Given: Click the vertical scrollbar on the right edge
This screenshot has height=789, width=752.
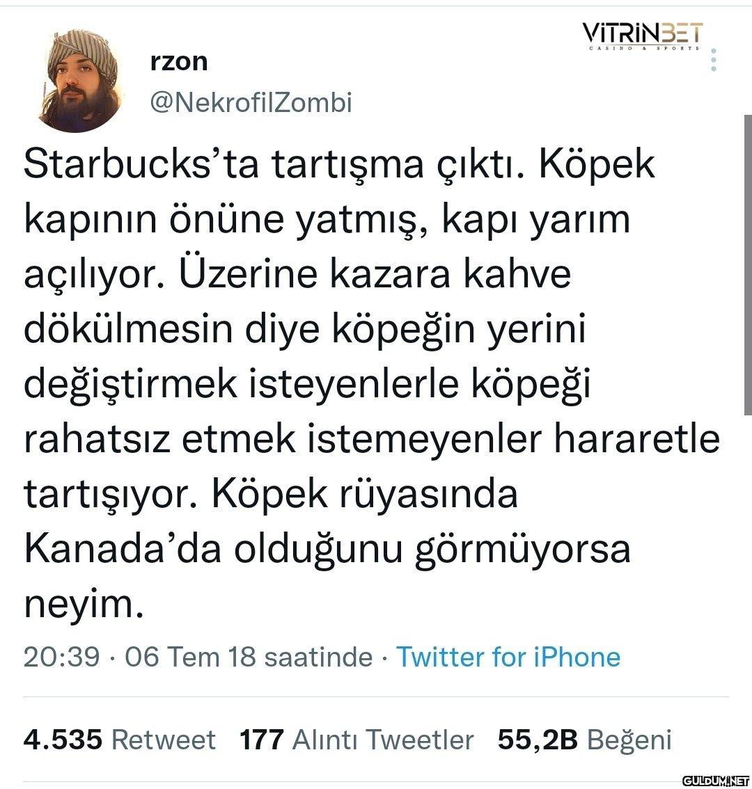Looking at the screenshot, I should pyautogui.click(x=748, y=264).
